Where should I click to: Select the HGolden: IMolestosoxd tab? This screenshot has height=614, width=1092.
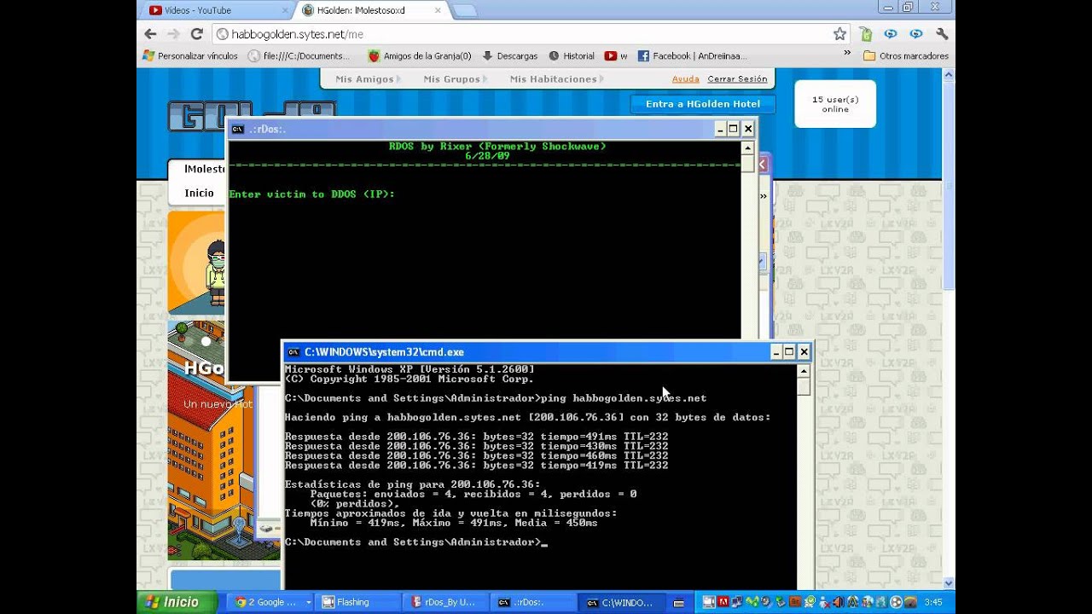(371, 10)
